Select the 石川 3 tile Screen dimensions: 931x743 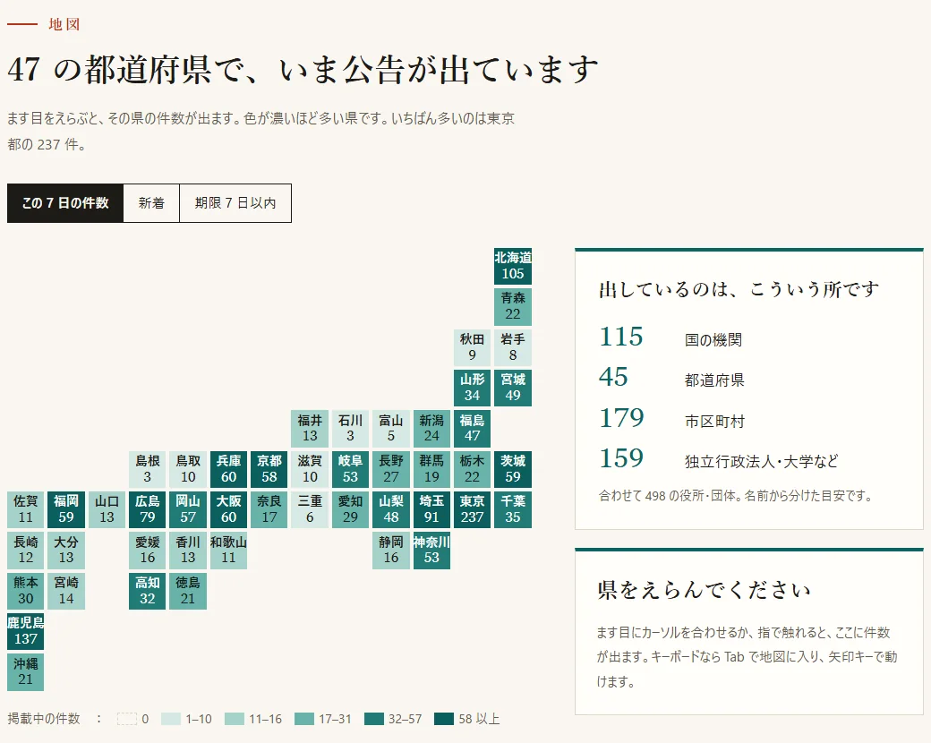(350, 428)
